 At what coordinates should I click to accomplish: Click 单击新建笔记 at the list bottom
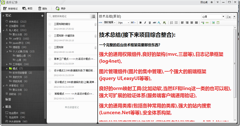pos(72,107)
